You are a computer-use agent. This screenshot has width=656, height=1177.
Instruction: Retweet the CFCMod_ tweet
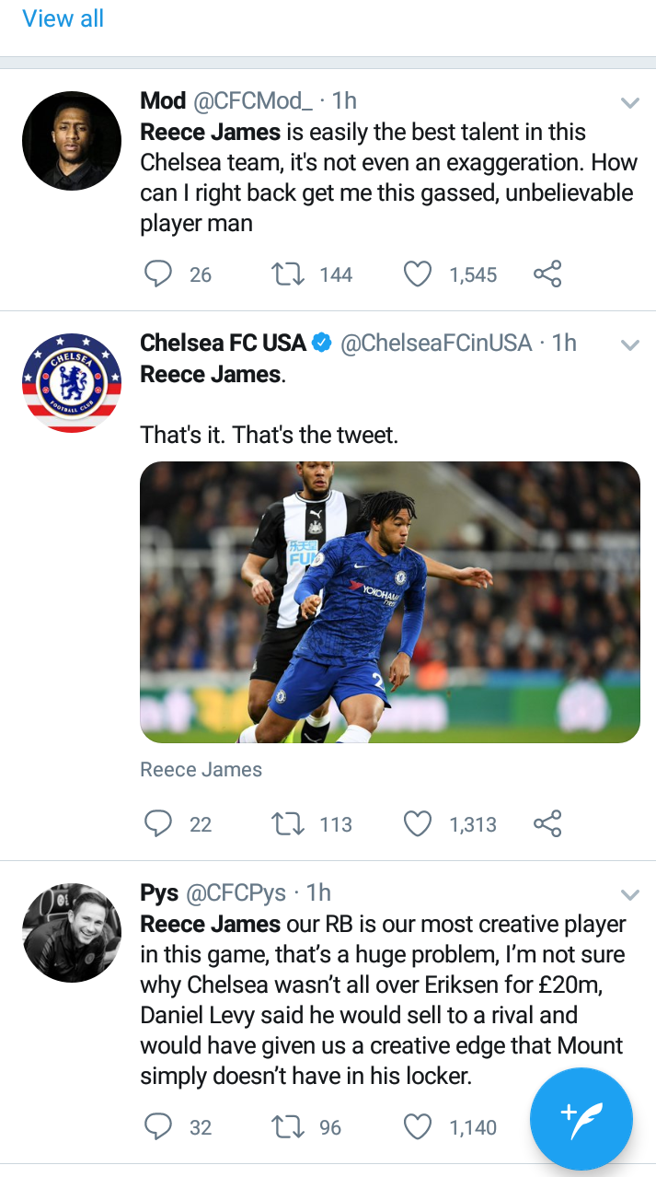pyautogui.click(x=291, y=274)
